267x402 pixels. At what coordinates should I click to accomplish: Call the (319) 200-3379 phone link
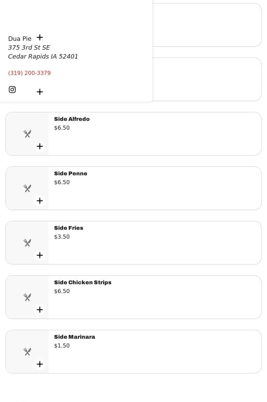tap(29, 73)
